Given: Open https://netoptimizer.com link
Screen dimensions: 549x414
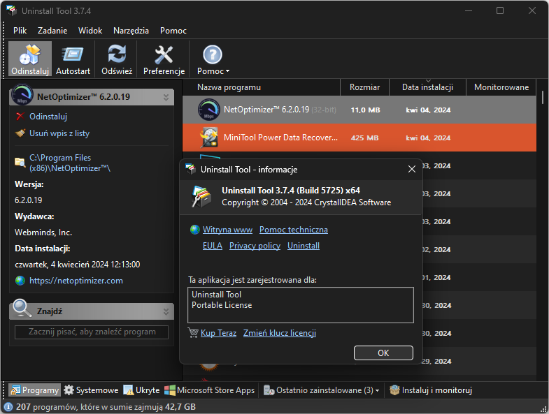Looking at the screenshot, I should (76, 281).
